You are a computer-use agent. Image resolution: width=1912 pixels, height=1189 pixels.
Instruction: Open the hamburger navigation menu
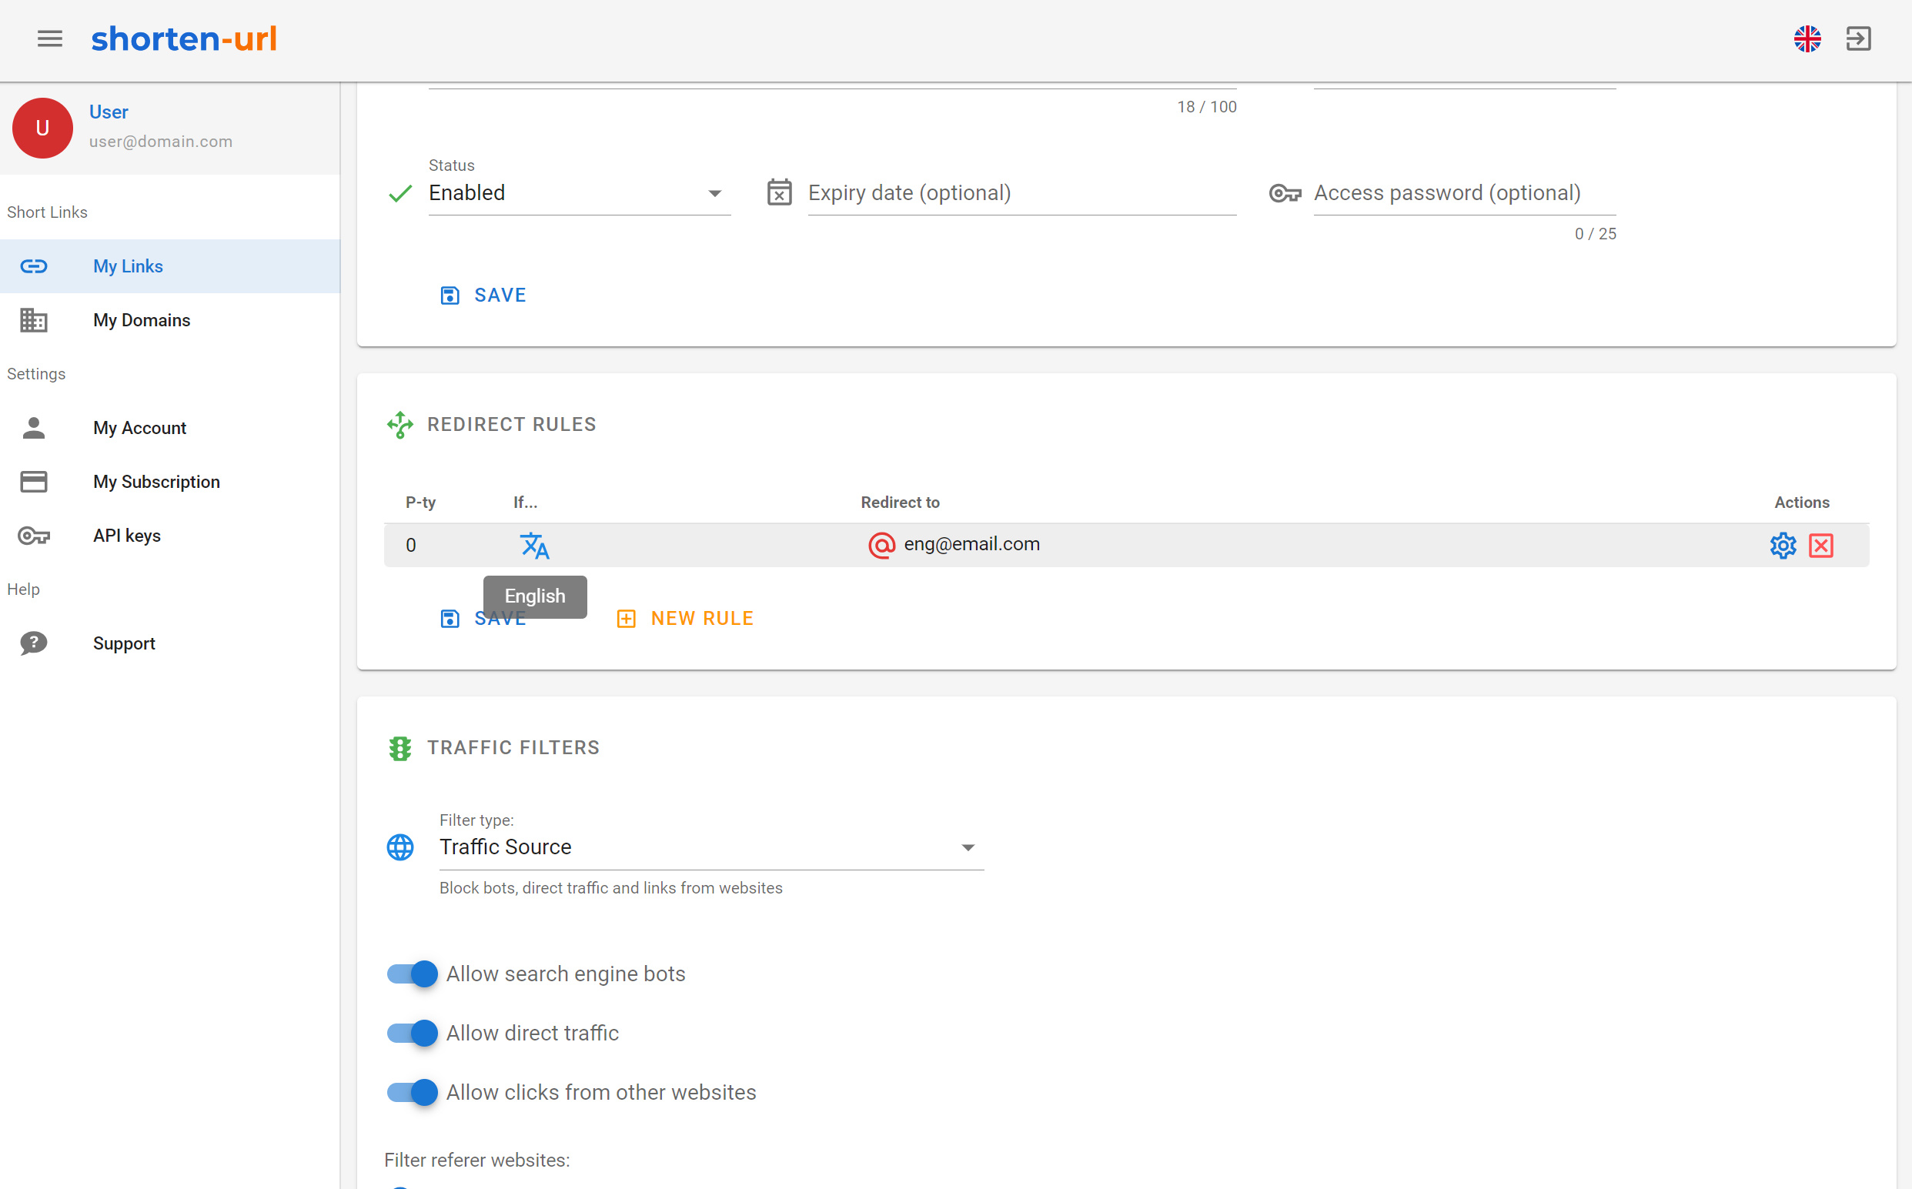point(49,38)
